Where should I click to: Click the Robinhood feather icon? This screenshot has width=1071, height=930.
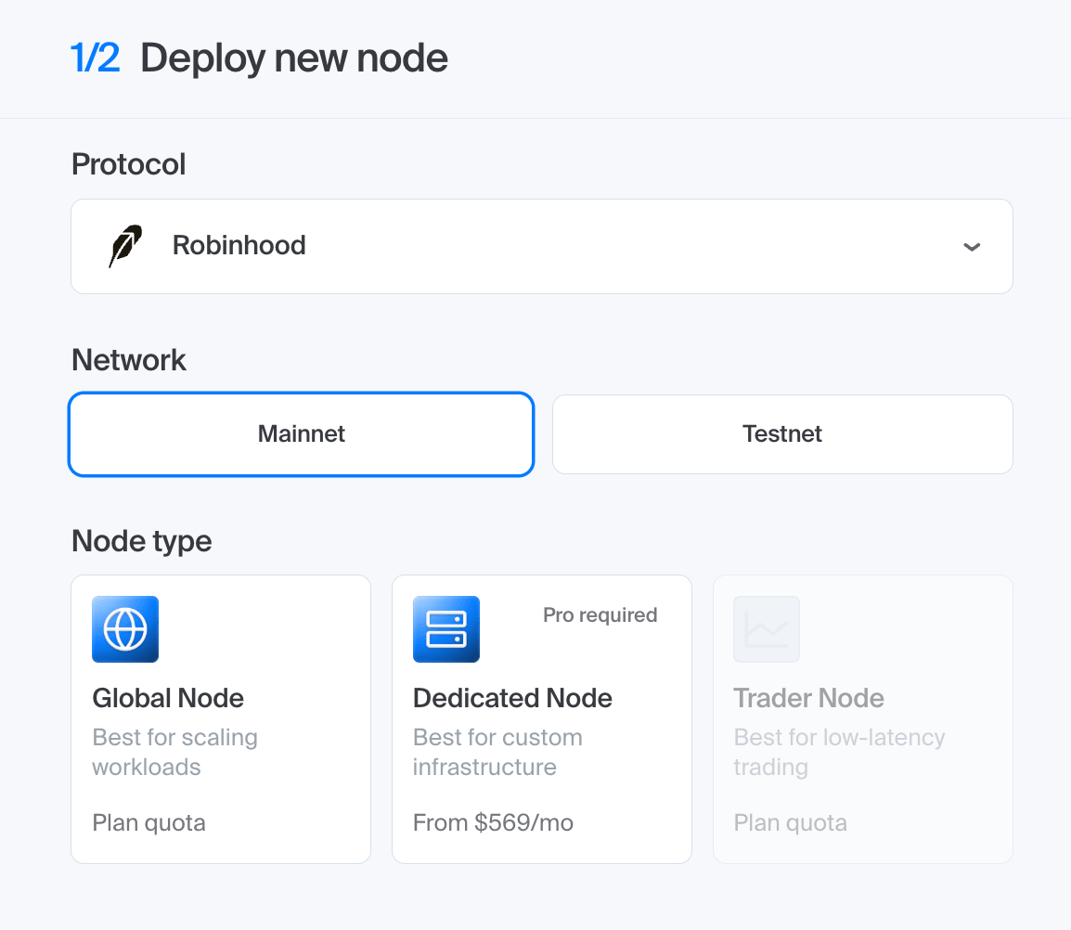tap(125, 246)
